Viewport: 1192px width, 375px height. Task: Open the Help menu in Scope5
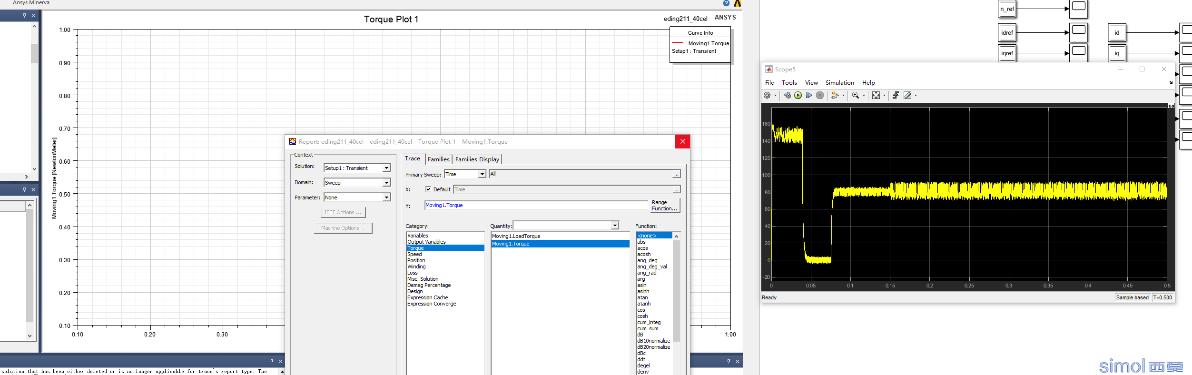click(868, 83)
